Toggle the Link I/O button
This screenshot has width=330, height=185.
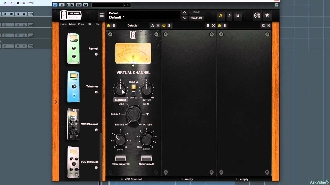coord(134,93)
